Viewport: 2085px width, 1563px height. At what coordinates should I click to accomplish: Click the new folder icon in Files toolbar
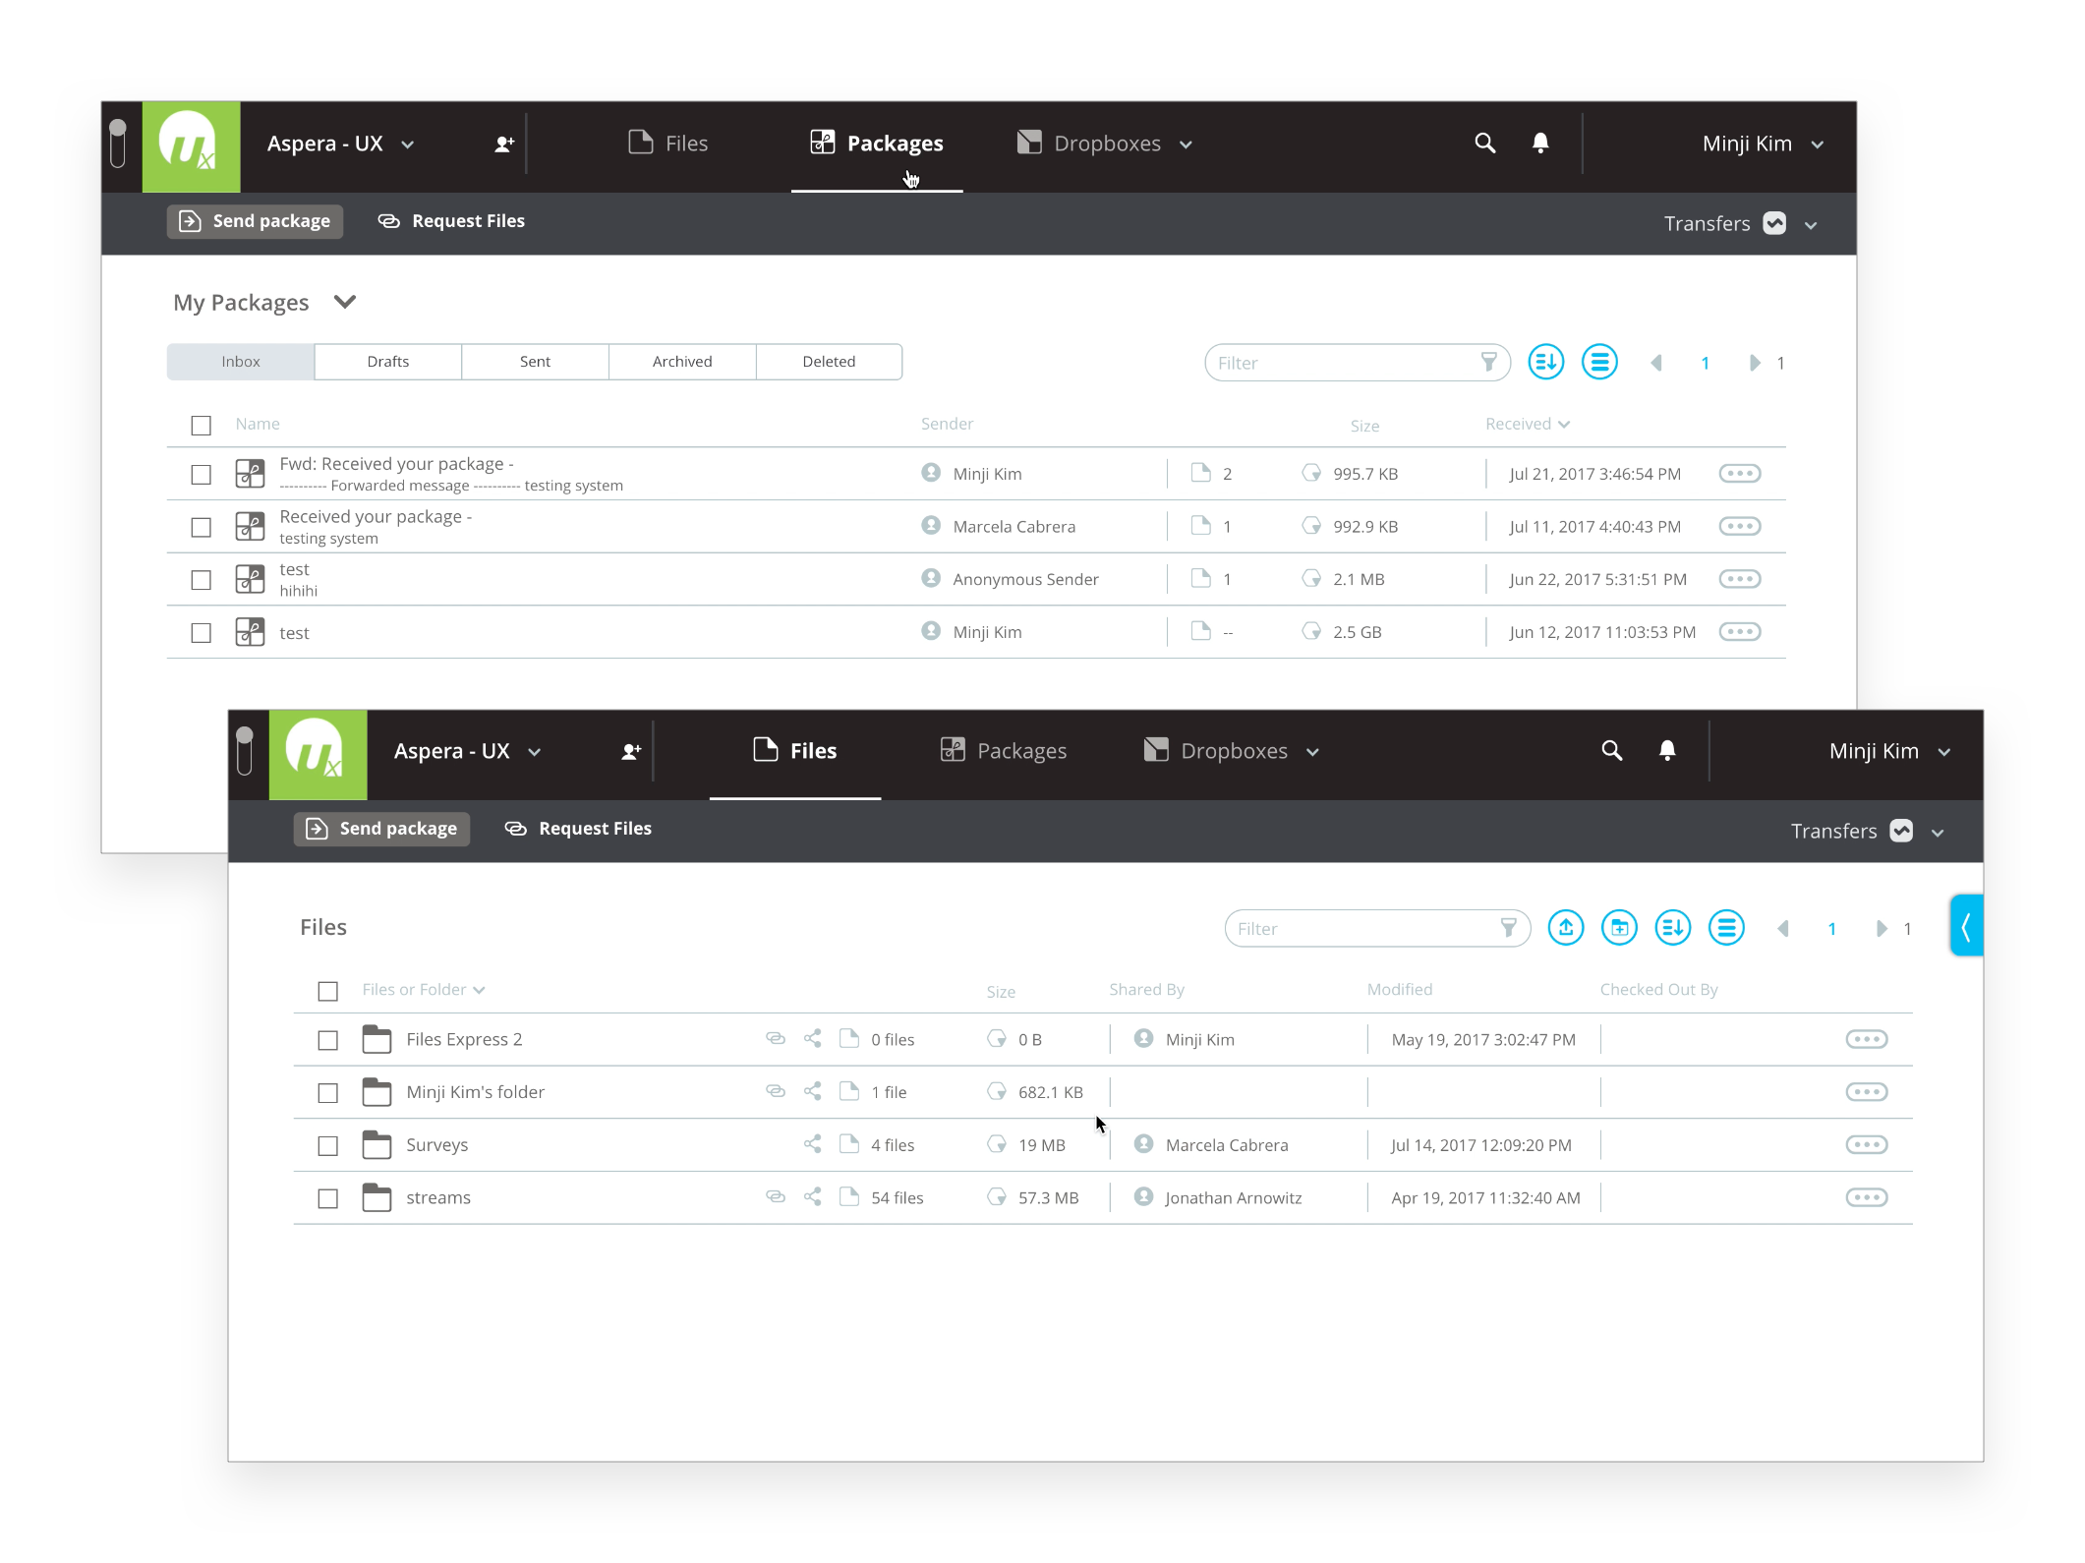pos(1618,927)
